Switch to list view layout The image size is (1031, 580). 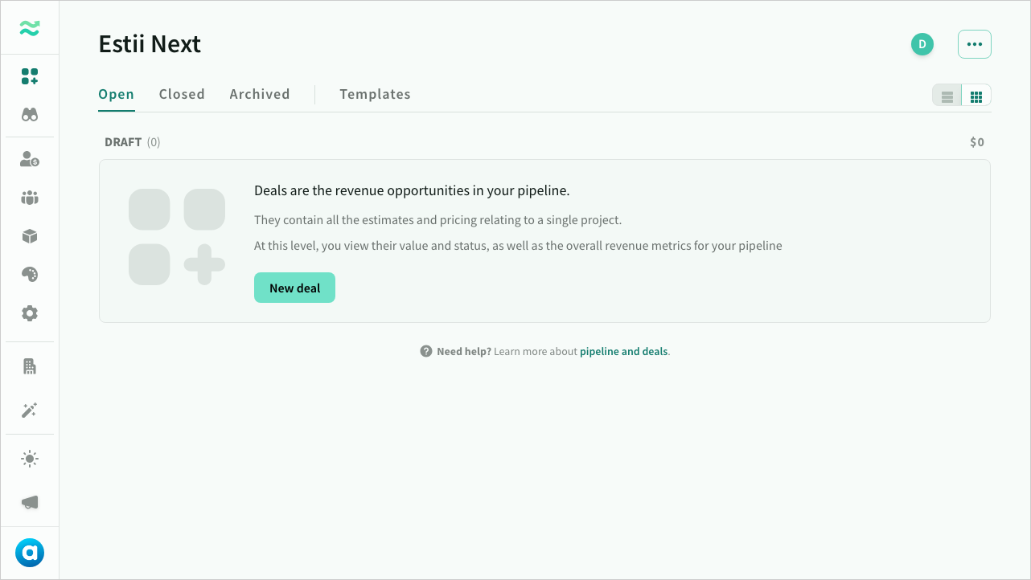pos(947,96)
